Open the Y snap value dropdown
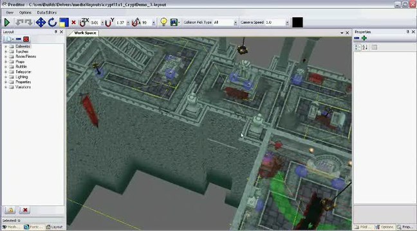This screenshot has width=417, height=231. pos(128,23)
